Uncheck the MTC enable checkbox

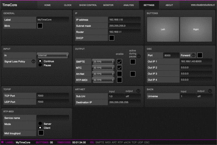click(x=119, y=68)
